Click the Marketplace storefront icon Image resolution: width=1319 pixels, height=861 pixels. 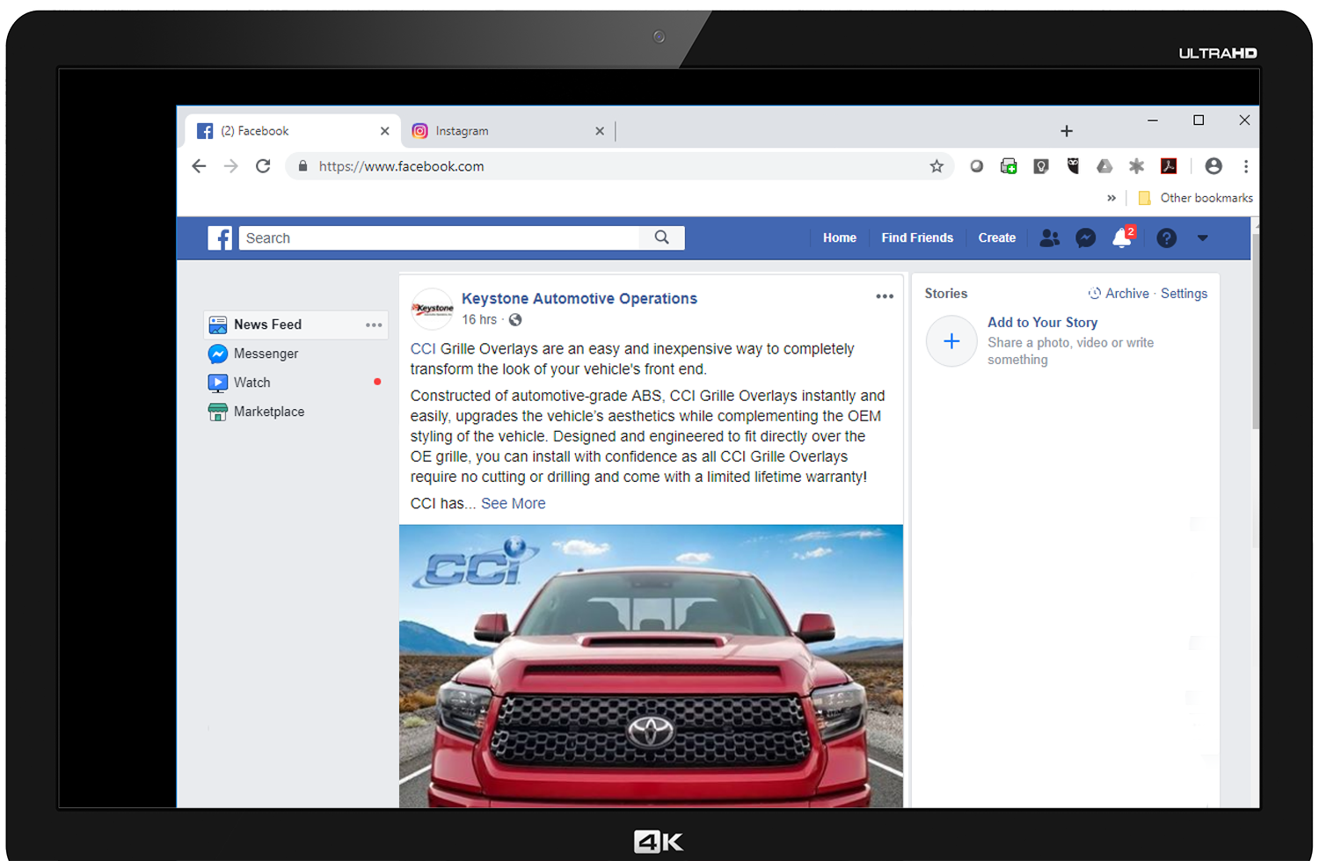(x=218, y=412)
